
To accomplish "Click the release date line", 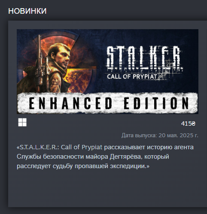I will (160, 136).
